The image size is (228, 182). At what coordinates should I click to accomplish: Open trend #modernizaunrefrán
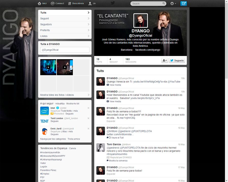(x=50, y=152)
